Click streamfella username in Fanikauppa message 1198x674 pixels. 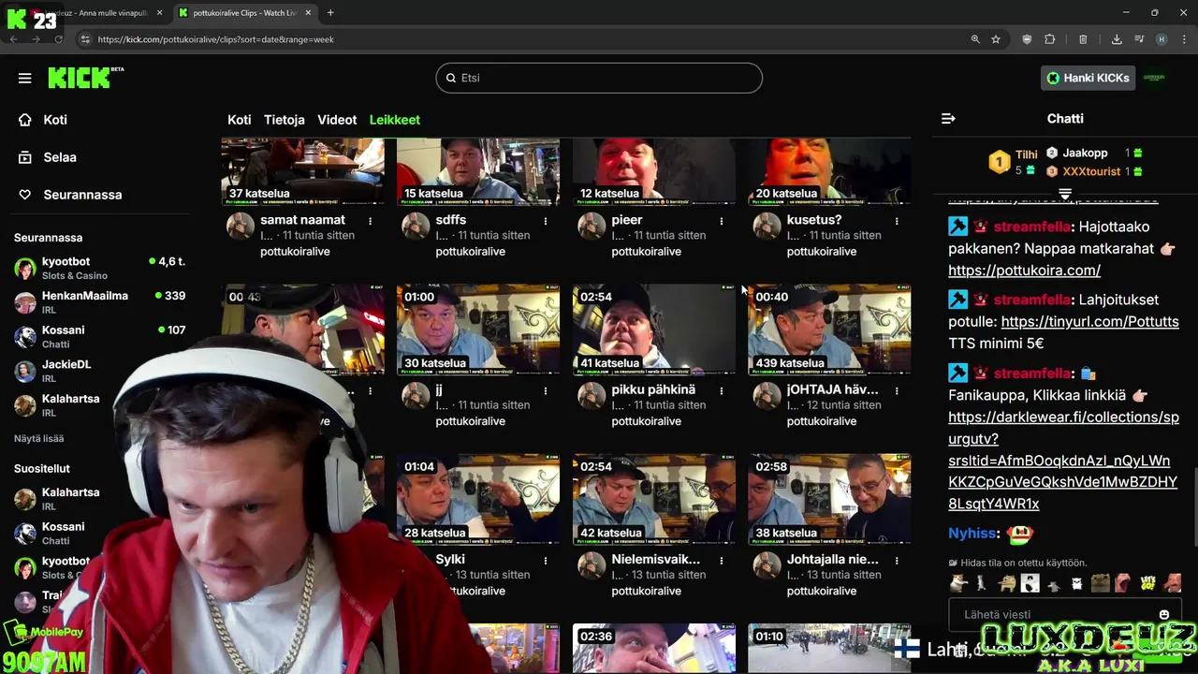tap(1032, 374)
